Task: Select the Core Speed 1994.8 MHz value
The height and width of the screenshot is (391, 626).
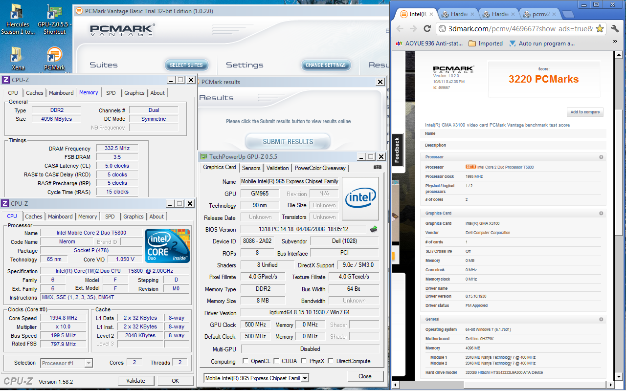Action: pyautogui.click(x=64, y=318)
